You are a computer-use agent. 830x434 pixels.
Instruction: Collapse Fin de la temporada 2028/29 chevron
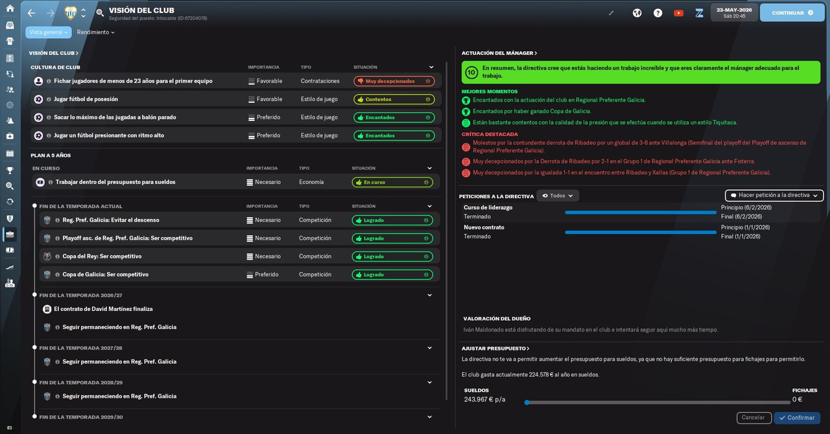point(429,382)
